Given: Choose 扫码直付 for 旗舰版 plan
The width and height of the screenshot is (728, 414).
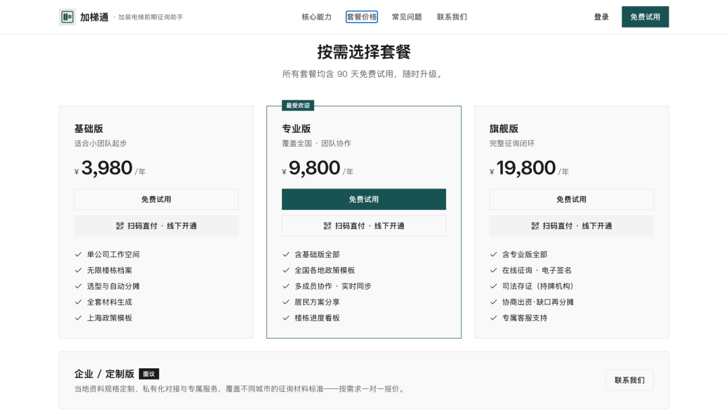Looking at the screenshot, I should click(x=572, y=226).
